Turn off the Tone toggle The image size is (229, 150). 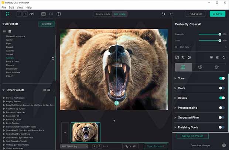(222, 78)
